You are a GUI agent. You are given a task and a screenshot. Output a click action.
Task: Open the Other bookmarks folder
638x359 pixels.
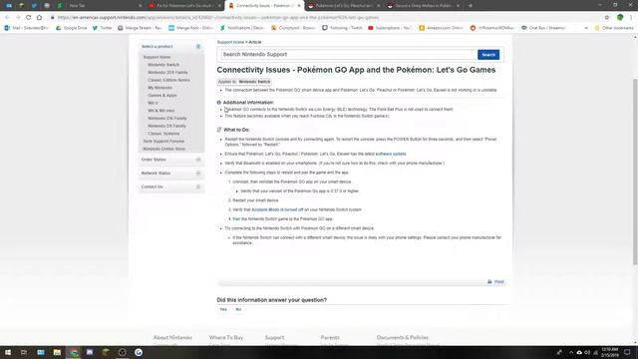[614, 28]
